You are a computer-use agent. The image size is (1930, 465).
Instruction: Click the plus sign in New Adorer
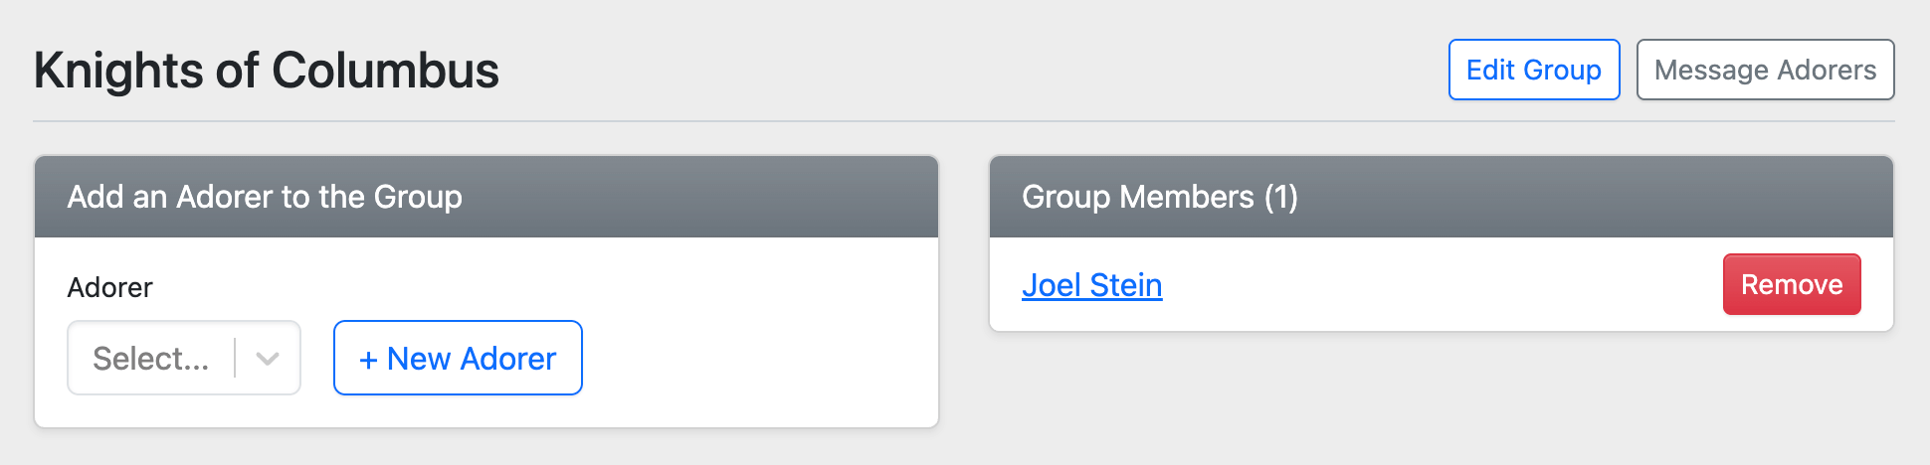[368, 360]
